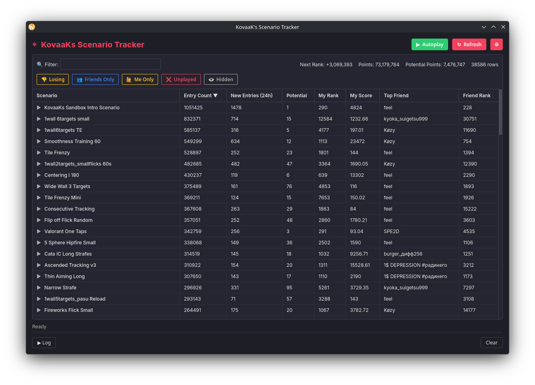Expand the Centering I 180 row
Viewport: 535px width, 385px height.
point(39,175)
